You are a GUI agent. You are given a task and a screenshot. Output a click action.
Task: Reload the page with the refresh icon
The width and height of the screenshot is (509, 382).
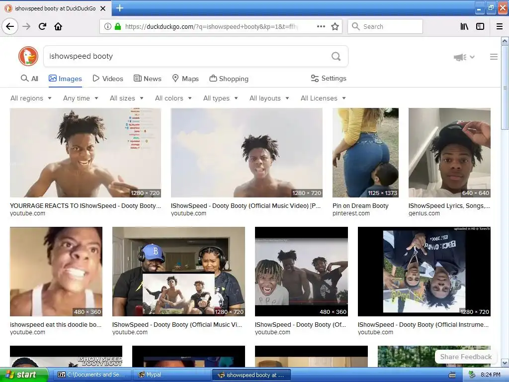click(x=42, y=26)
